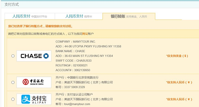The width and height of the screenshot is (199, 107).
Task: Click the blue Alipay 支 icon
Action: click(x=26, y=99)
